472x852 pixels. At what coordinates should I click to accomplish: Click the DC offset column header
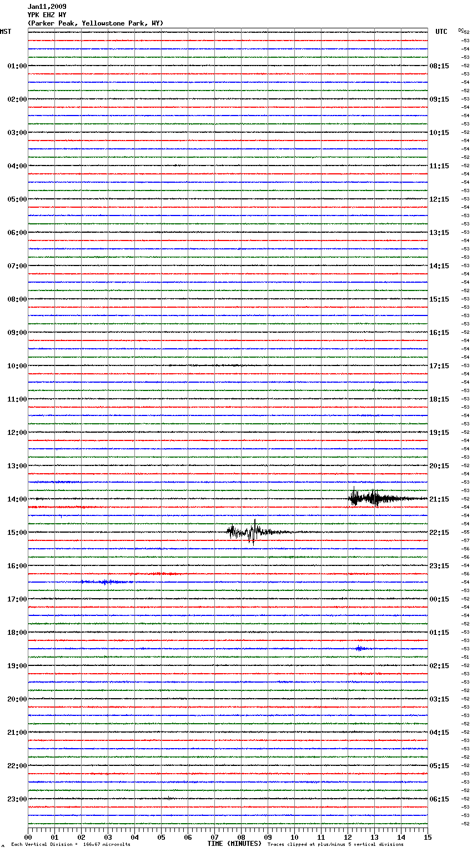(461, 29)
